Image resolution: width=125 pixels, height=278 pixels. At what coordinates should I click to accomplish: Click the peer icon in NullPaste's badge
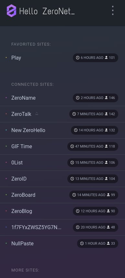108,243
